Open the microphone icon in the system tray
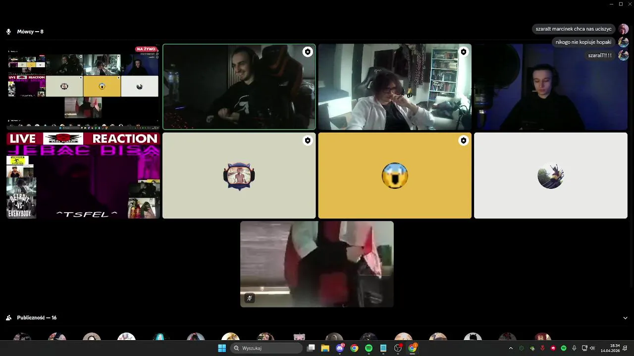The height and width of the screenshot is (356, 634). coord(574,348)
